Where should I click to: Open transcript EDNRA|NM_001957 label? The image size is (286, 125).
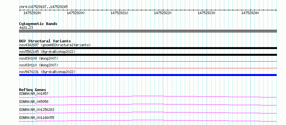tap(34, 94)
